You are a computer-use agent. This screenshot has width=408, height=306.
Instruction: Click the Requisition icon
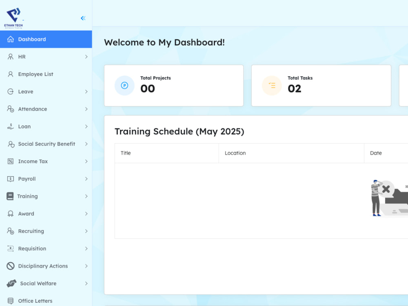tap(11, 248)
